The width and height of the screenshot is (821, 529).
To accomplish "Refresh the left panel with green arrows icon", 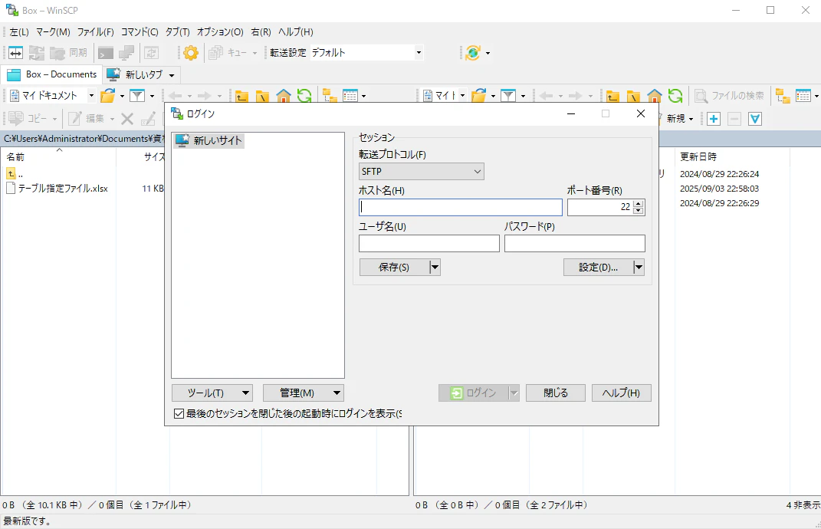I will click(x=304, y=95).
